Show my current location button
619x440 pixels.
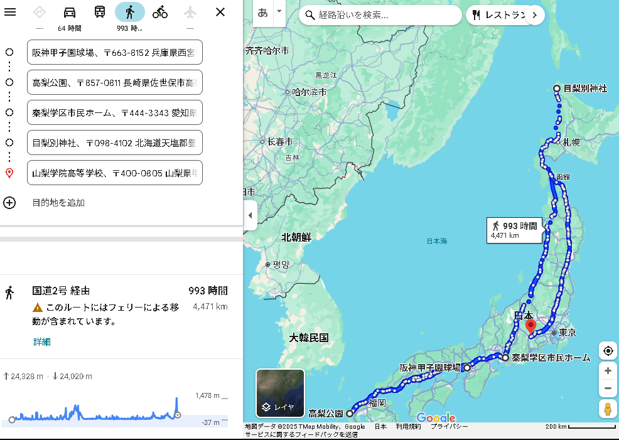point(608,351)
